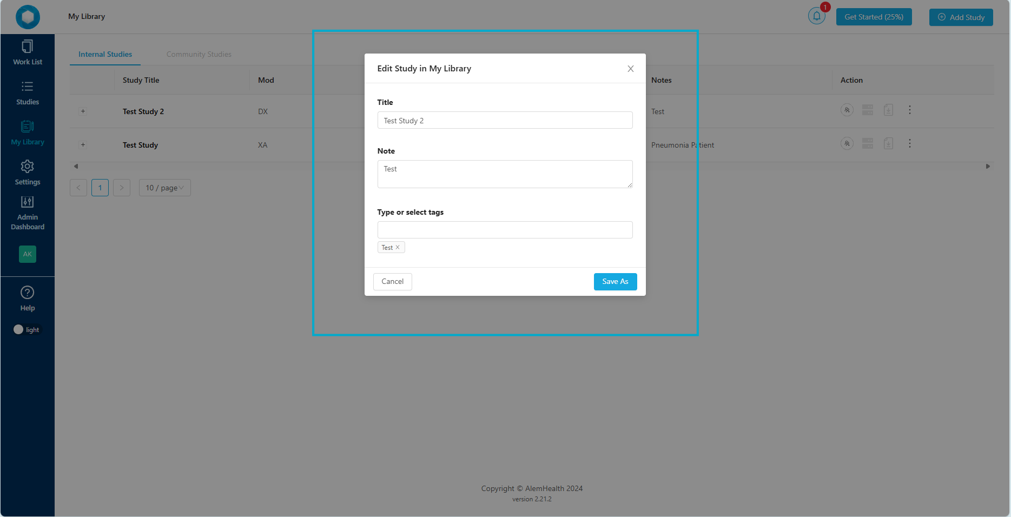This screenshot has width=1011, height=517.
Task: Select page 1 in pagination
Action: click(x=100, y=188)
